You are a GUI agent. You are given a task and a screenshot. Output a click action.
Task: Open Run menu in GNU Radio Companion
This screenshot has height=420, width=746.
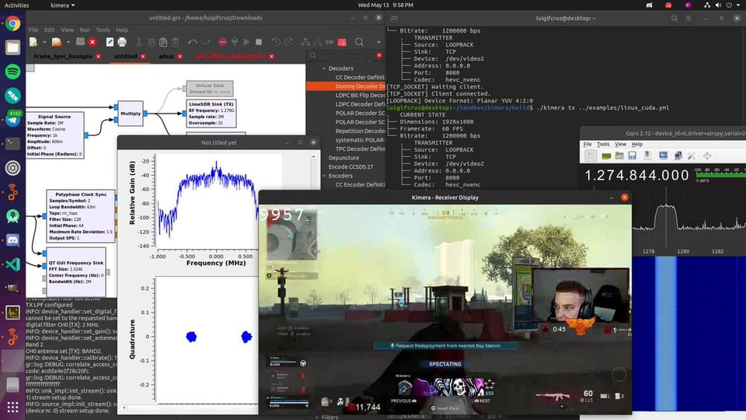(85, 30)
